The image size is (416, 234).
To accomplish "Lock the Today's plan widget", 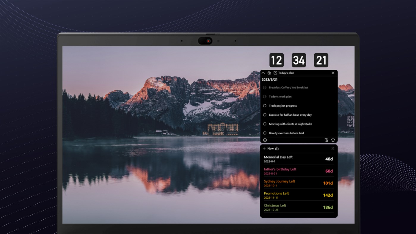I will tap(269, 73).
